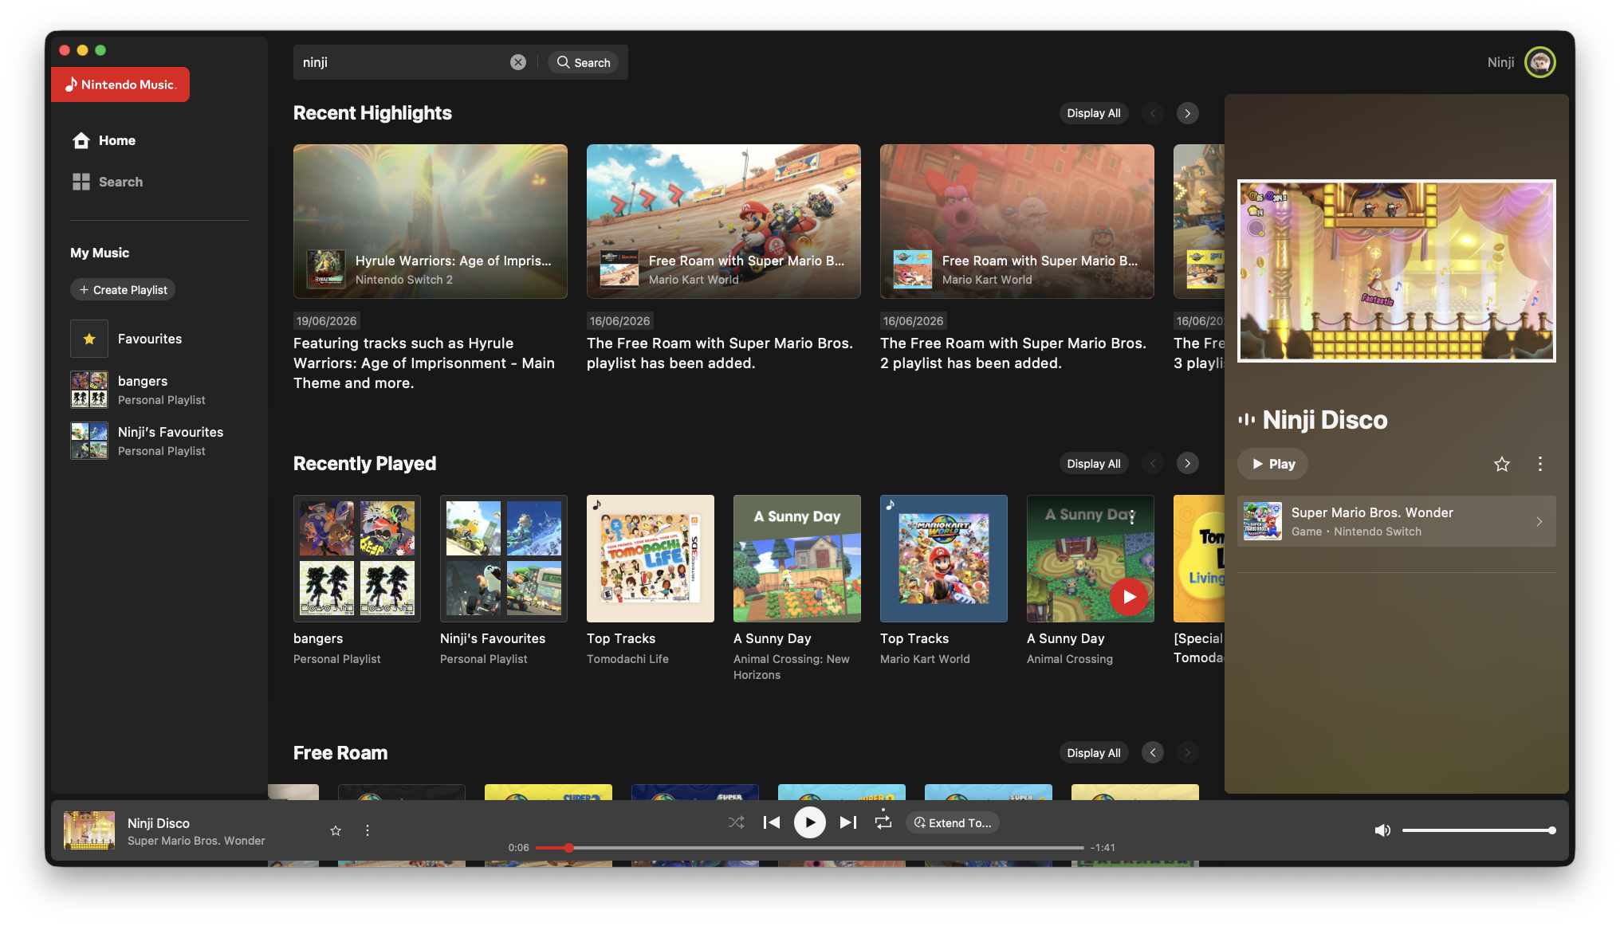Click the Nintendo Music logo
This screenshot has height=926, width=1620.
(x=120, y=84)
